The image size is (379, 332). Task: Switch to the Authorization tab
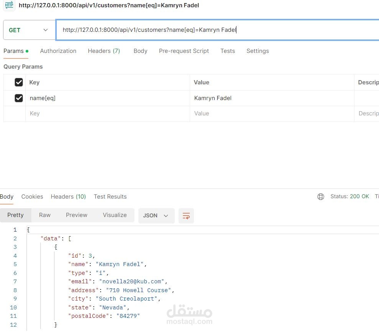click(58, 51)
